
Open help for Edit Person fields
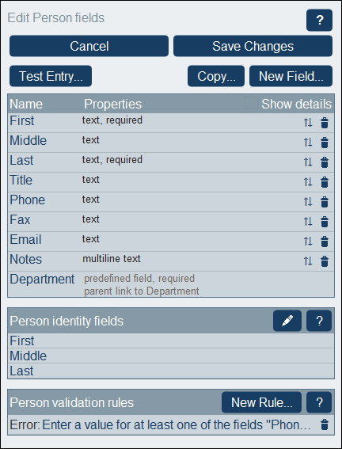[319, 20]
